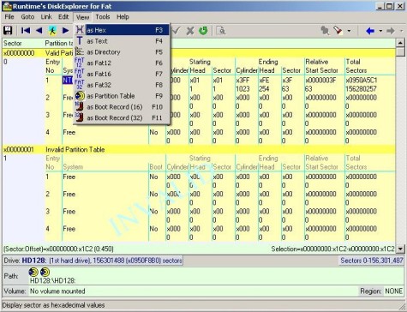Open the flashlight tool dropdown arrow
Viewport: 407px width, 312px height.
(349, 31)
